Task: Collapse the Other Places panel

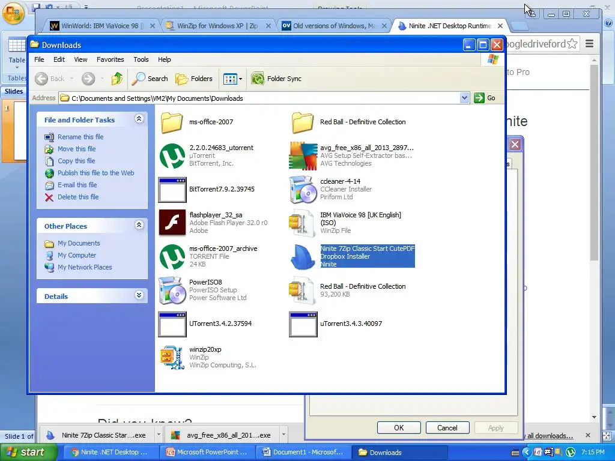Action: [139, 225]
